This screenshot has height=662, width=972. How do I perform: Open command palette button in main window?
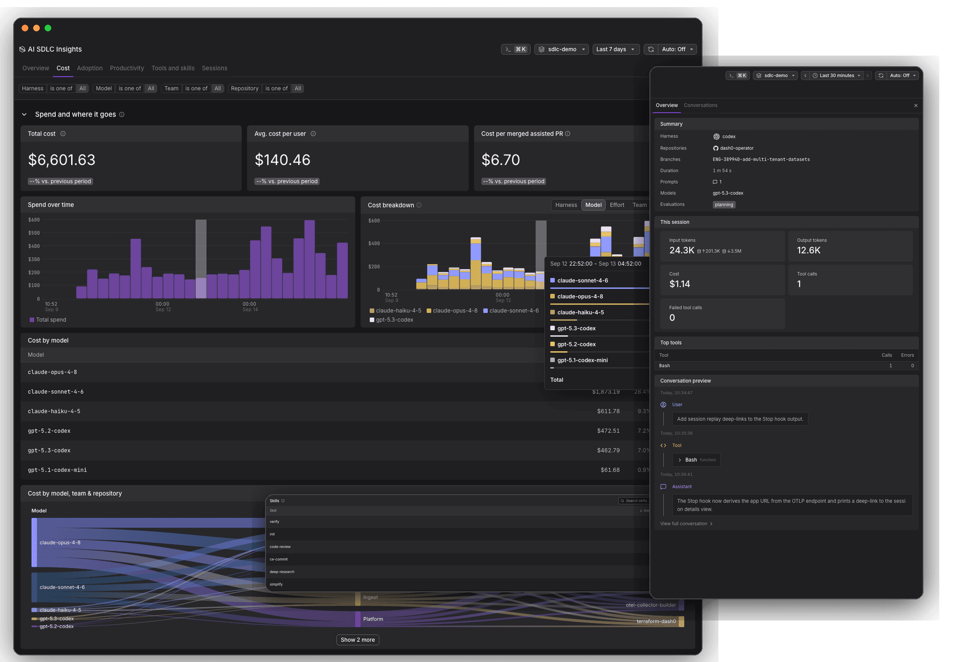coord(516,49)
